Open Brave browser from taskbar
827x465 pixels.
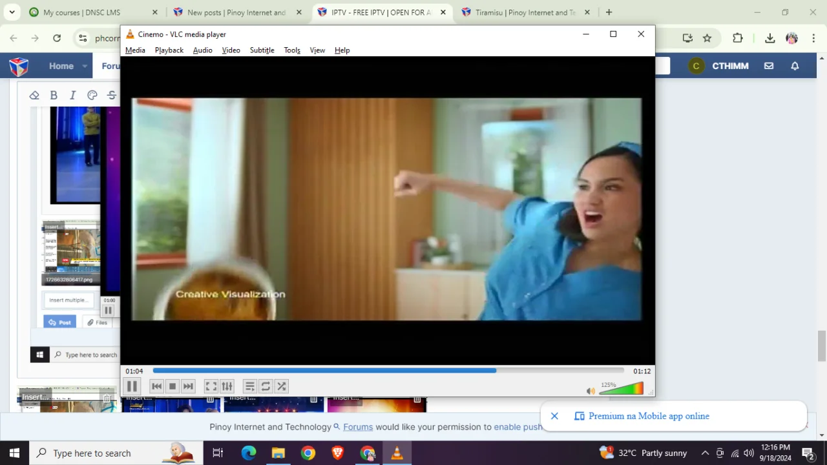click(x=337, y=453)
